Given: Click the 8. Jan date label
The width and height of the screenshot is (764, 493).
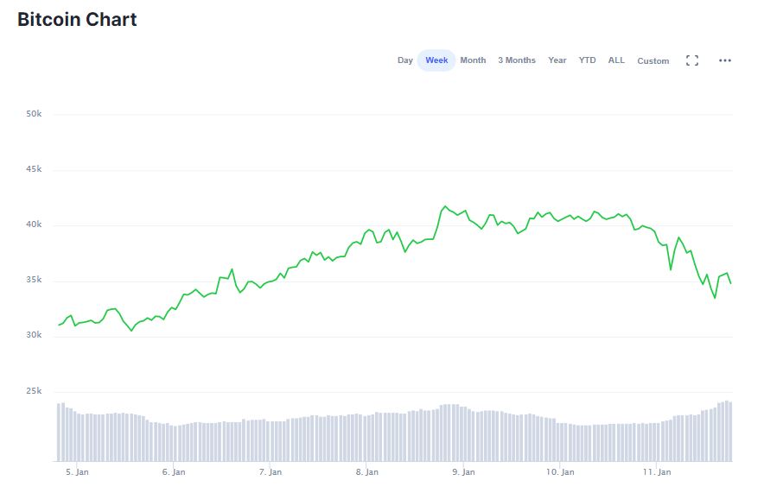Looking at the screenshot, I should point(367,472).
